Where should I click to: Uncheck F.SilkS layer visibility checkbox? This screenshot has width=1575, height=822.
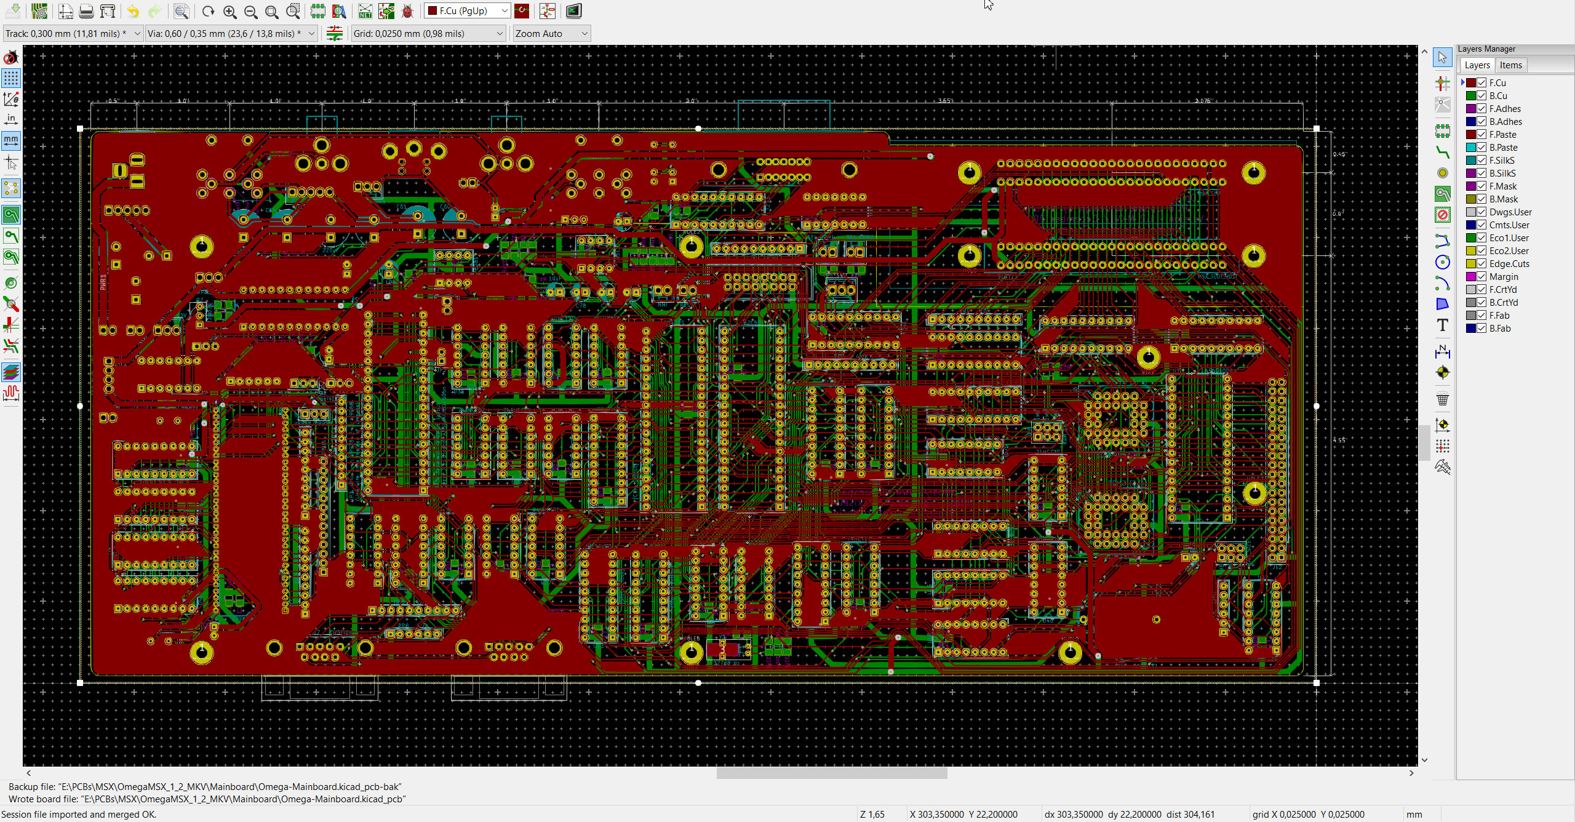[1481, 160]
